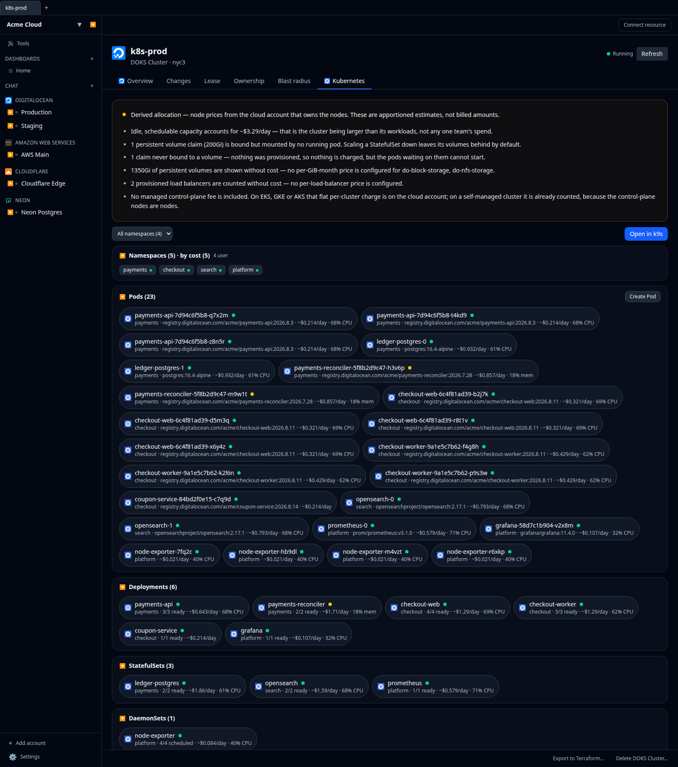Switch to the Changes tab

(178, 81)
